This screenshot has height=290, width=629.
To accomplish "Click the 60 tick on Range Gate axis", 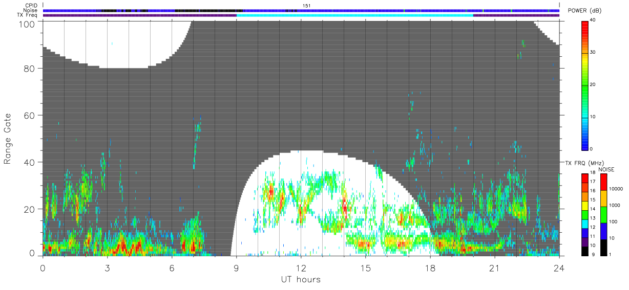I will click(x=30, y=115).
